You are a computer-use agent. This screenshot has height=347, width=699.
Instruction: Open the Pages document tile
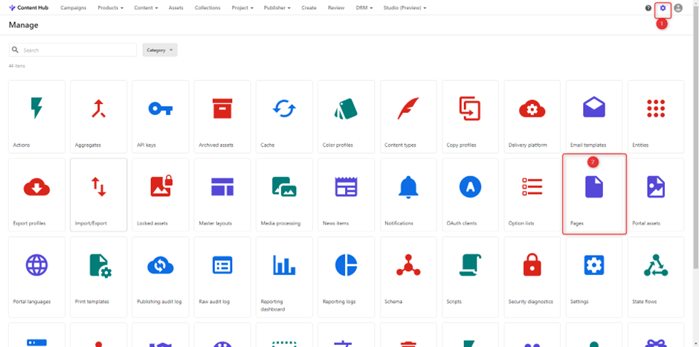594,195
